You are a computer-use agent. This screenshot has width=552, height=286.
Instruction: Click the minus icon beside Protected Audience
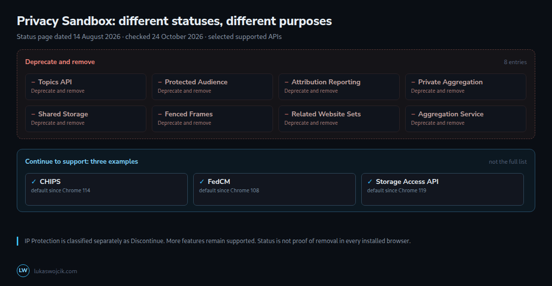pyautogui.click(x=160, y=82)
